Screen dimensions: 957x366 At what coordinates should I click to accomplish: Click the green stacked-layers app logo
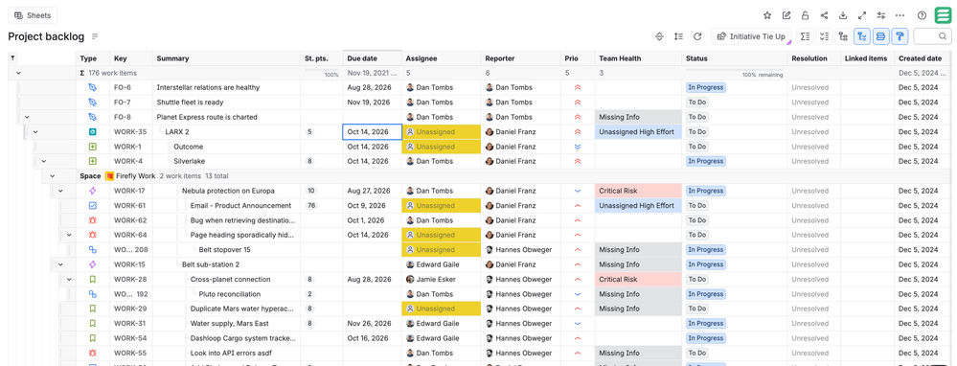[944, 15]
